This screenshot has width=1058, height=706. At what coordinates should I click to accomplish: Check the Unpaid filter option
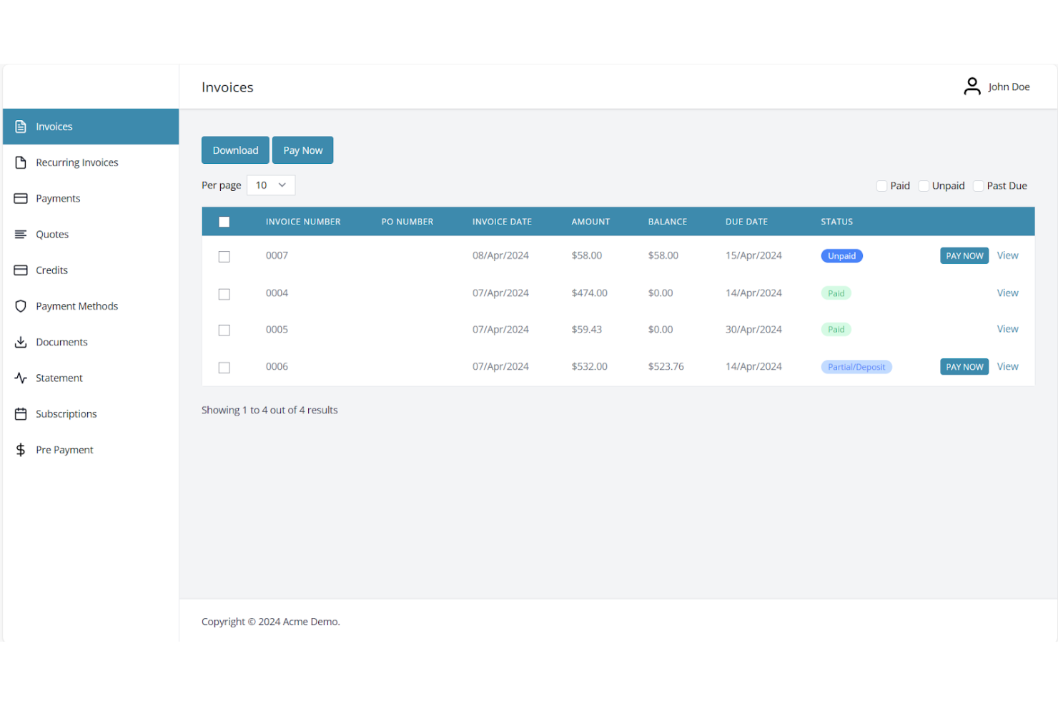(x=923, y=185)
